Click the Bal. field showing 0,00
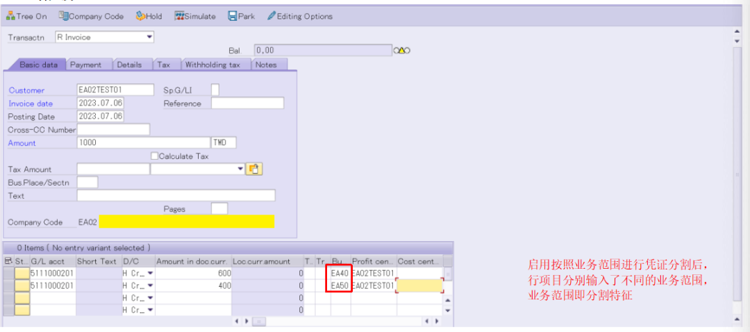The image size is (750, 332). click(323, 50)
